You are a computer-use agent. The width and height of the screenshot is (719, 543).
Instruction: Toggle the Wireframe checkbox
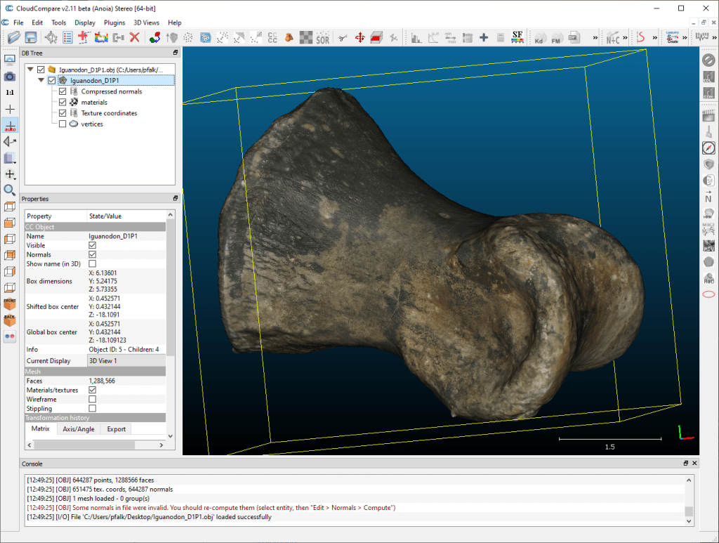(92, 399)
